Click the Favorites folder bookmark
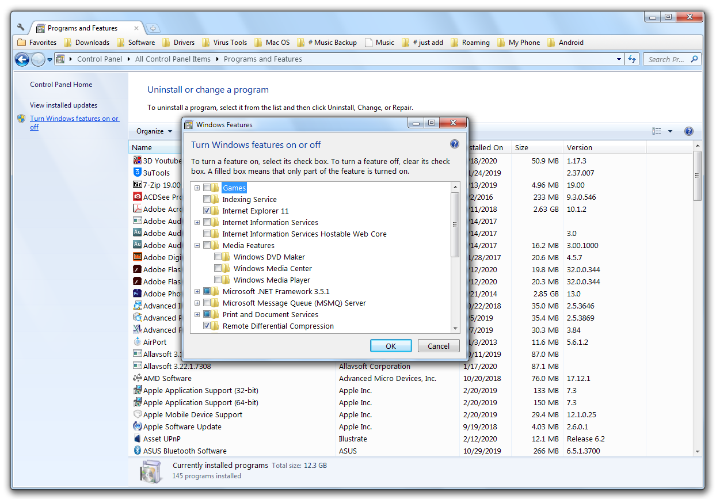Screen dimensions: 716x499 coord(37,43)
